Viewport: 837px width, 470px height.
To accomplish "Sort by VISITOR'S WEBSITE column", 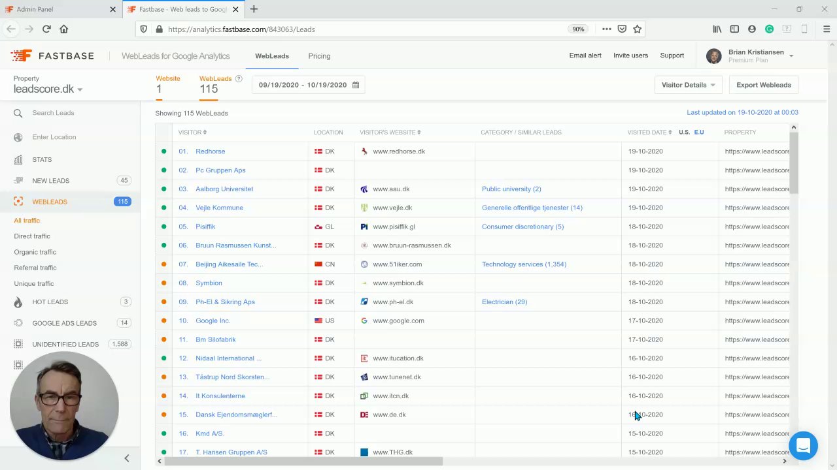I will coord(390,133).
